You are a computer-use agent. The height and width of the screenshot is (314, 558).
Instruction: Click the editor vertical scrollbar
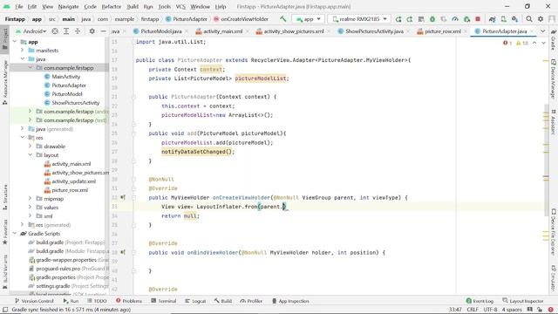(546, 160)
